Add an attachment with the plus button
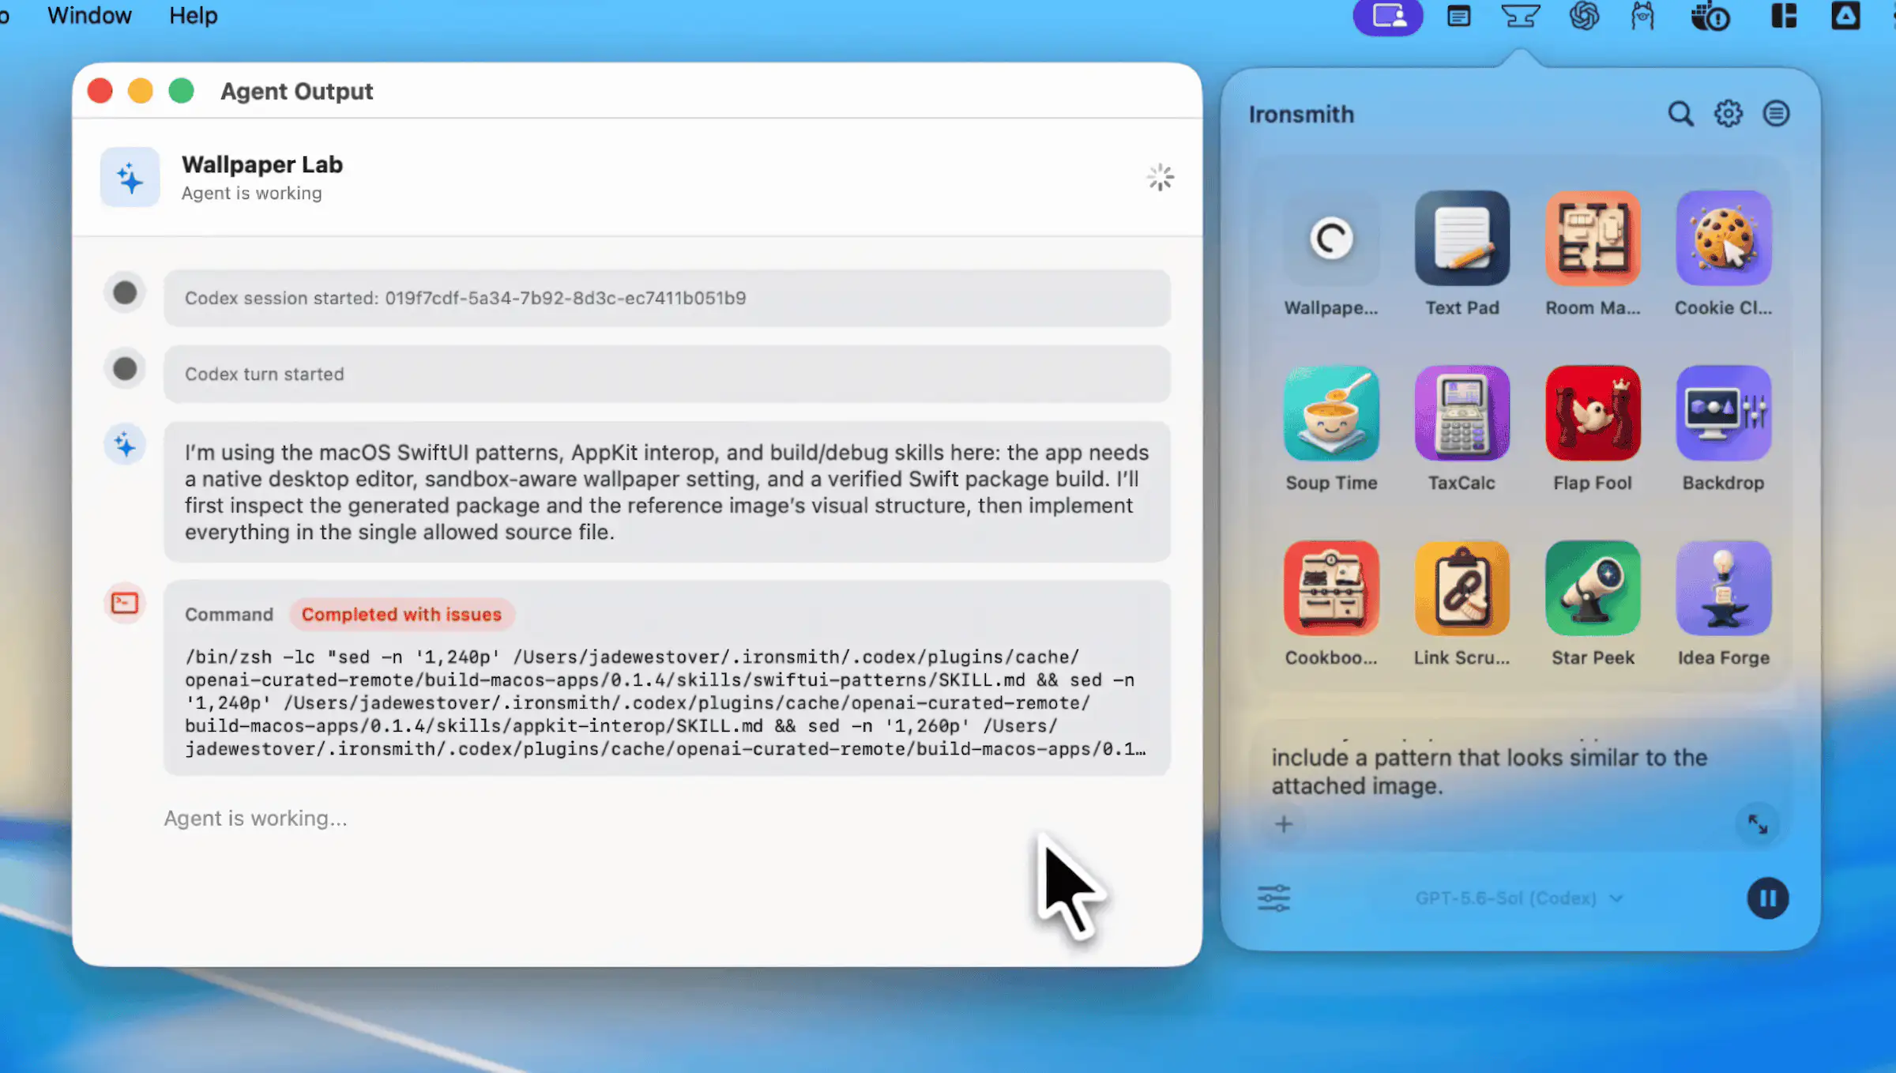Screen dimensions: 1896x1073 (x=1284, y=824)
